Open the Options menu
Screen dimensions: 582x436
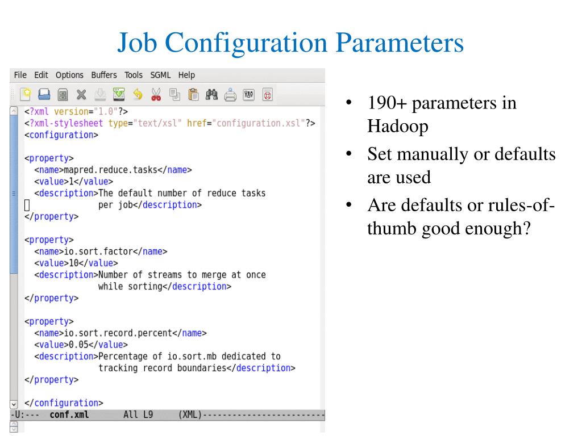[69, 75]
